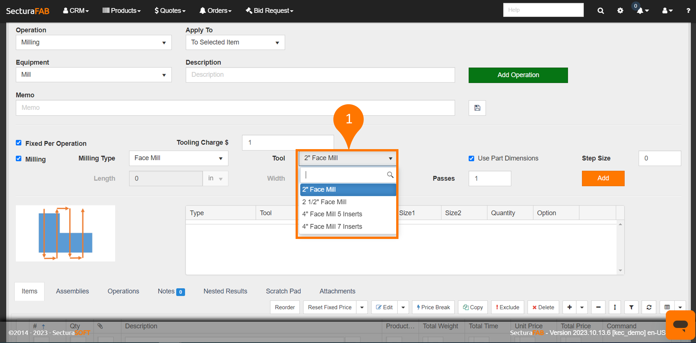Click the plus icon in items toolbar
The height and width of the screenshot is (343, 696).
[x=569, y=307]
